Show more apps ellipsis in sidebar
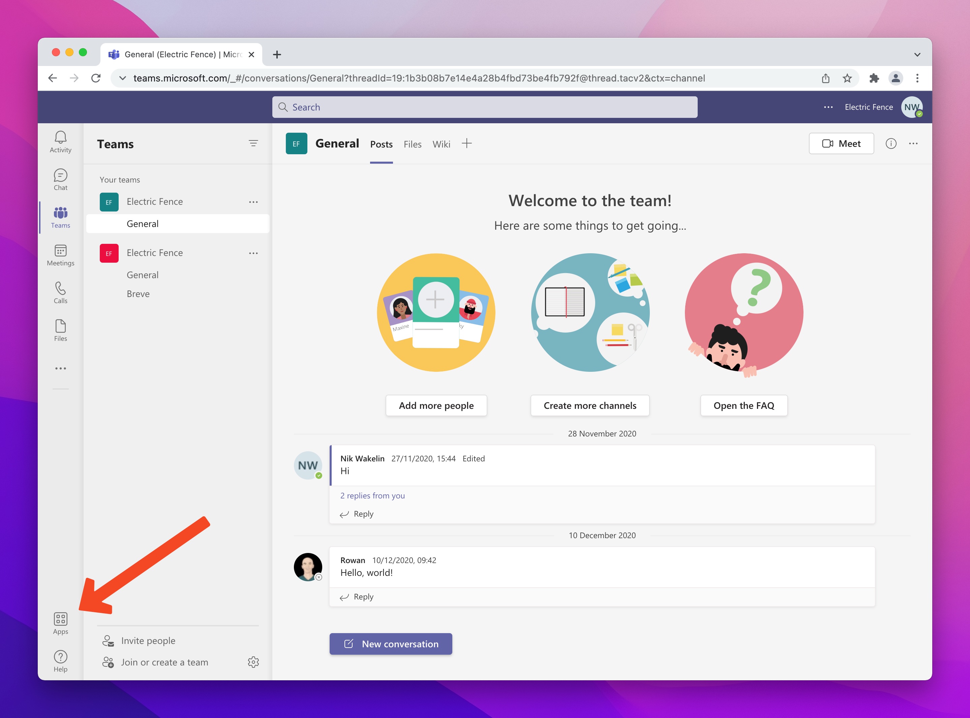970x718 pixels. [60, 368]
